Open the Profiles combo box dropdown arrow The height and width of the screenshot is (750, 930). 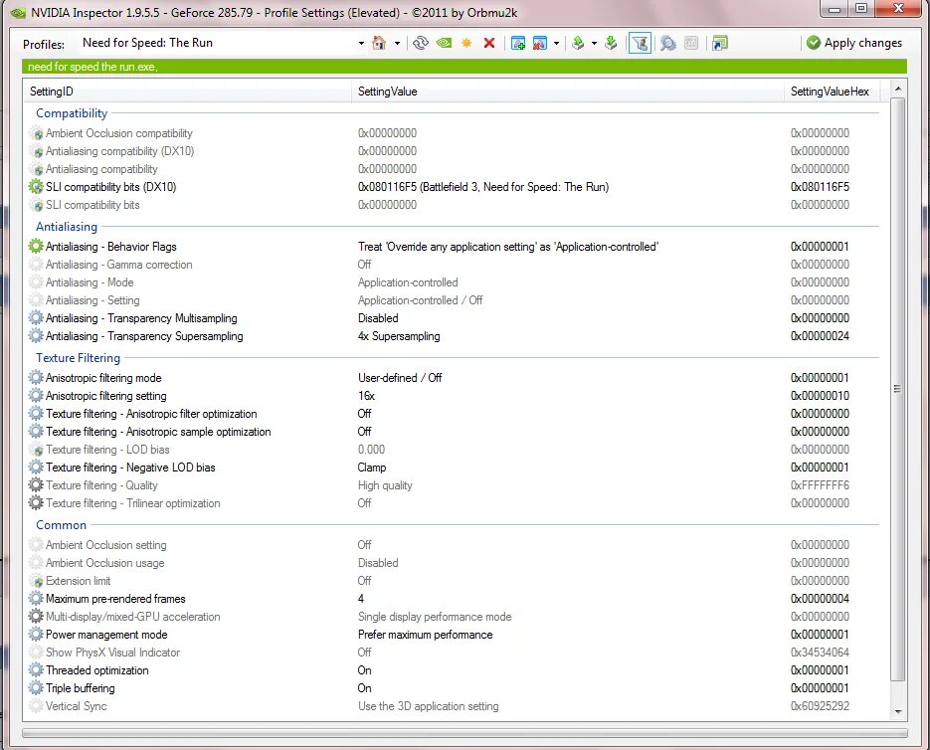click(361, 44)
